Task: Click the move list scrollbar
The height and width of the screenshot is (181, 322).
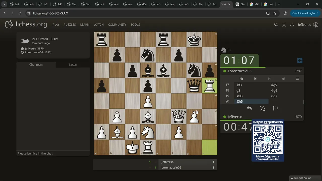Action: (303, 102)
